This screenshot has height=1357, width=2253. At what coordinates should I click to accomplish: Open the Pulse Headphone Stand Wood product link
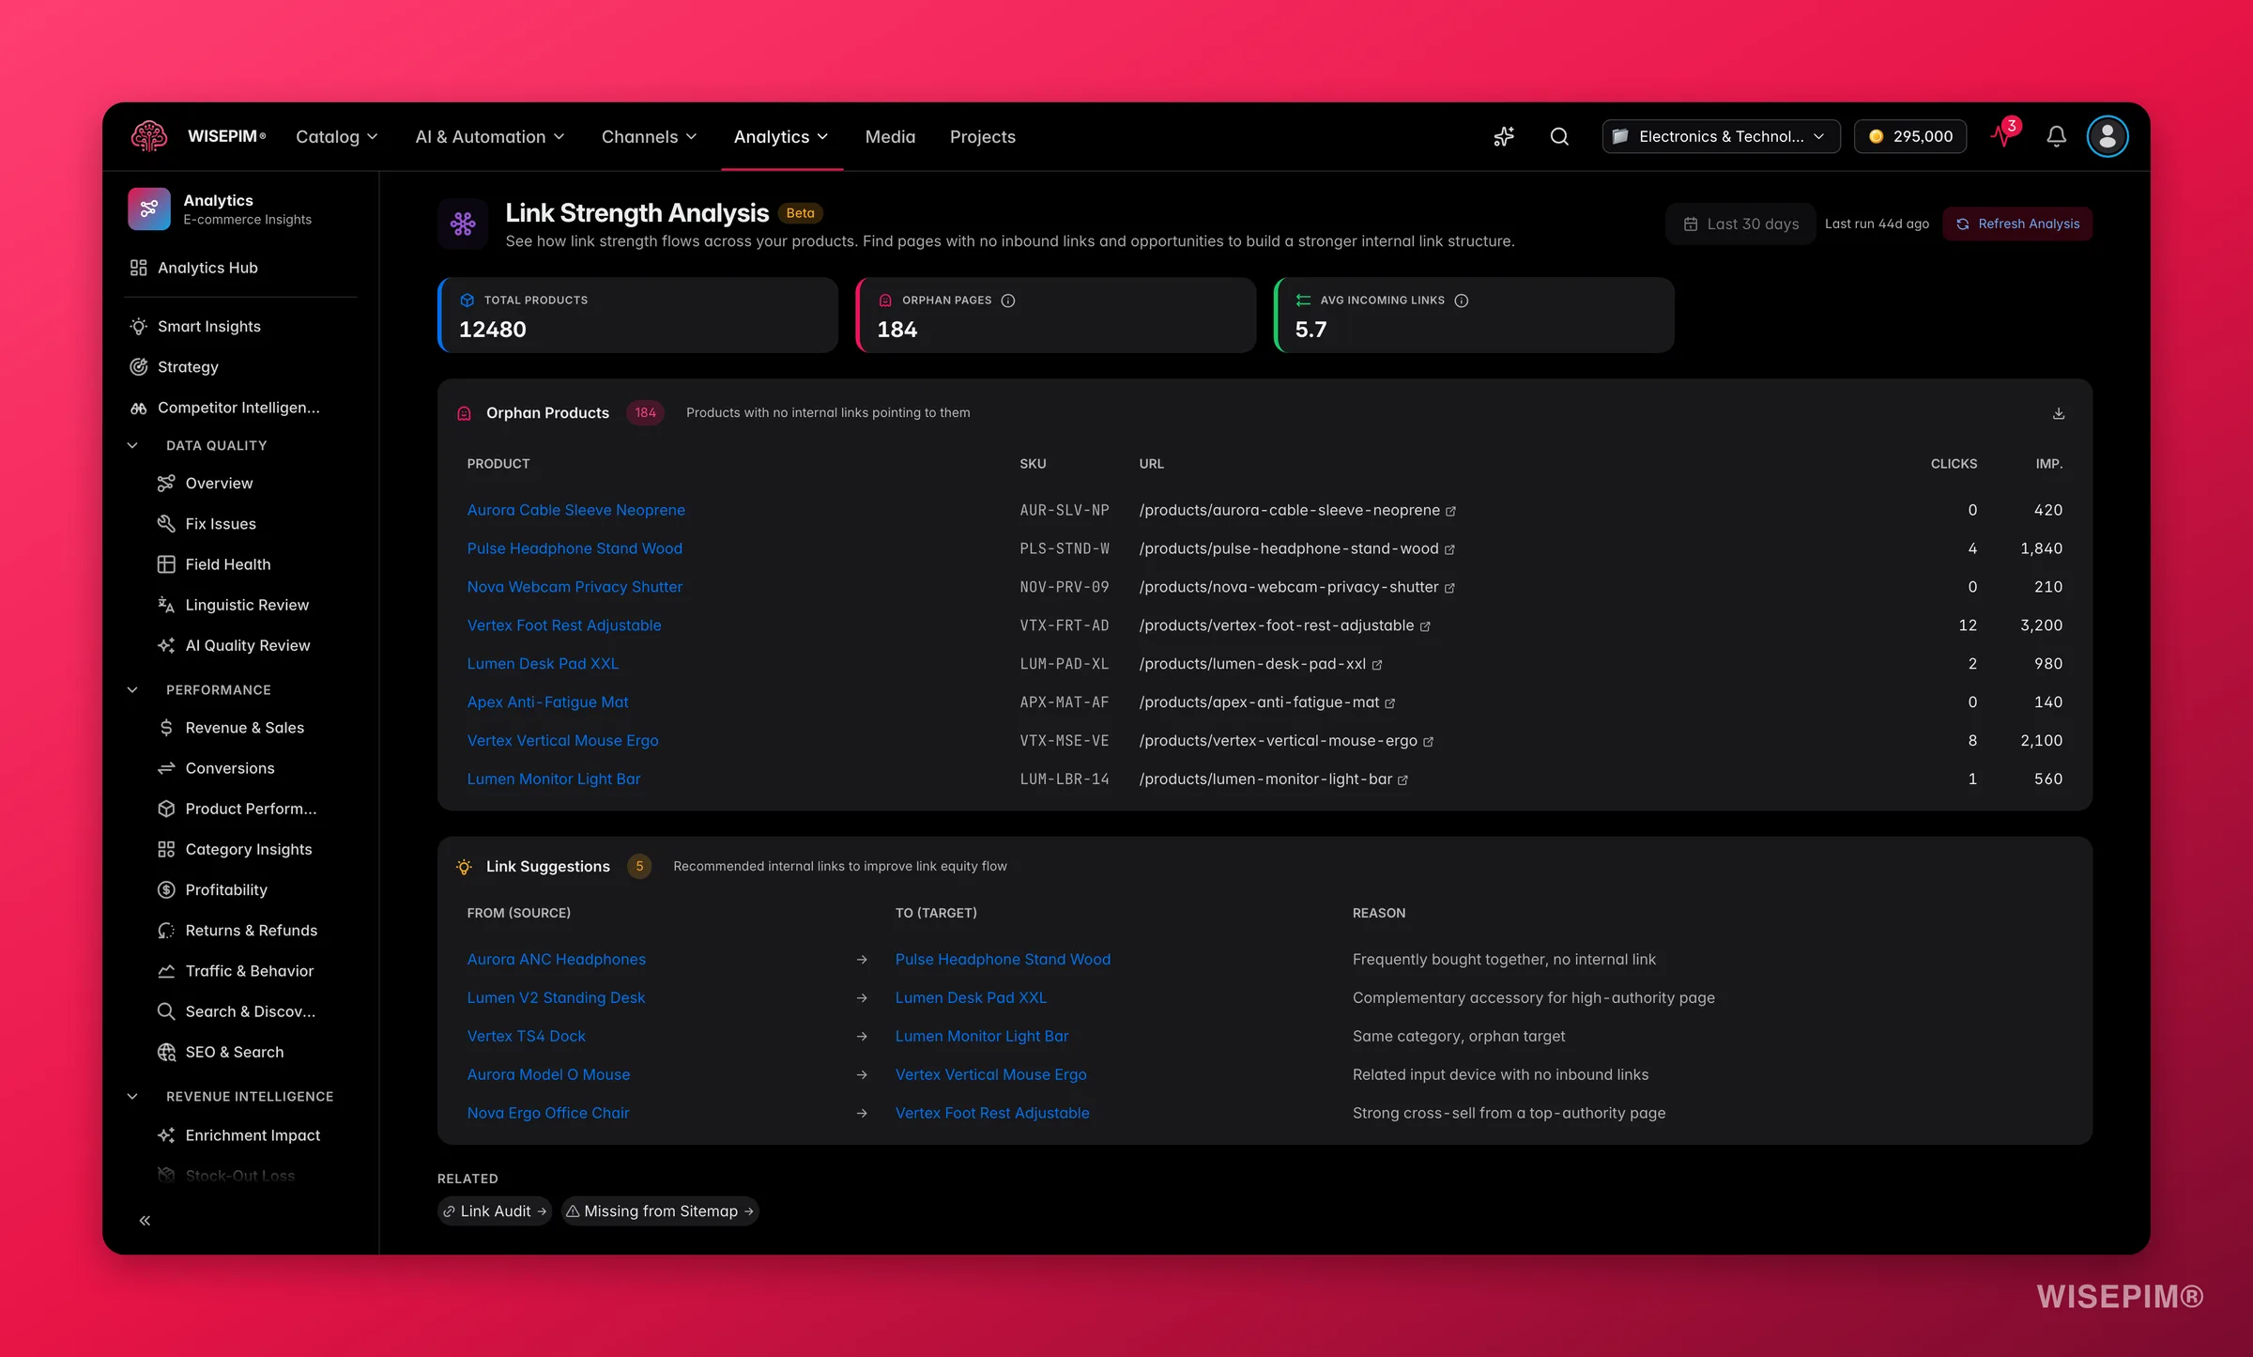pos(575,547)
